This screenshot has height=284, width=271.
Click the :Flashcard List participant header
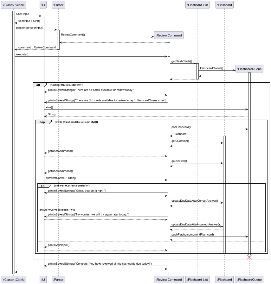click(197, 5)
